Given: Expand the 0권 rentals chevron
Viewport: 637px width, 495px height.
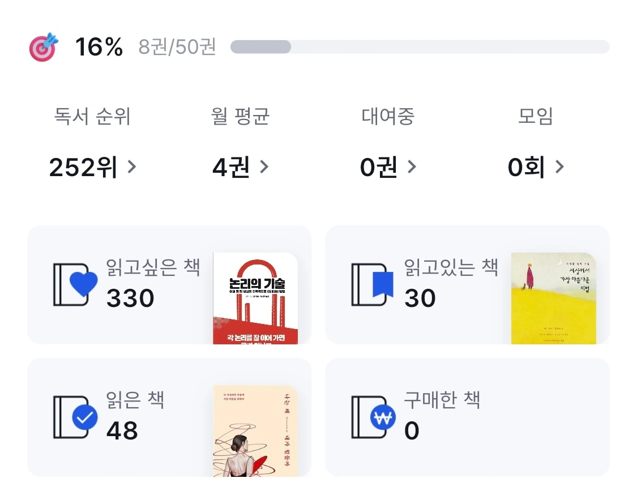Looking at the screenshot, I should coord(412,167).
